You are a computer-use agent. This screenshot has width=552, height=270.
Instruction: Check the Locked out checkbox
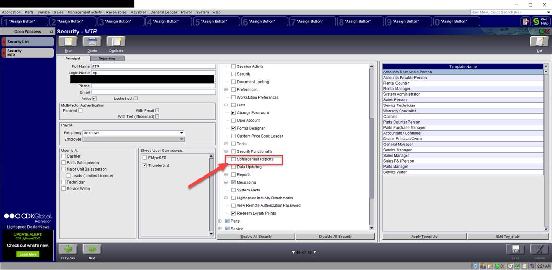pyautogui.click(x=136, y=99)
